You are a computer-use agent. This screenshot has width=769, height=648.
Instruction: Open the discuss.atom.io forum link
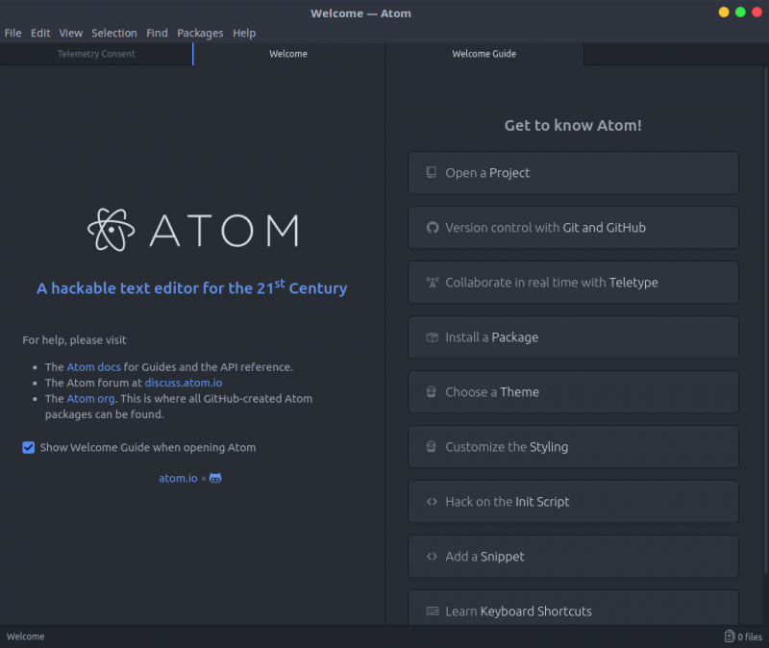(184, 382)
